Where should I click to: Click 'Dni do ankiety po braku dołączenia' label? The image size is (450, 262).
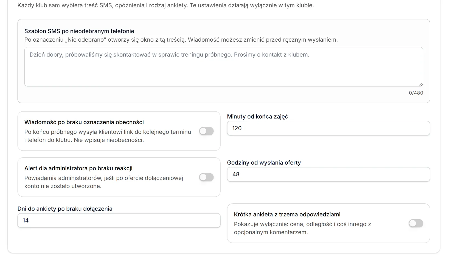coord(65,209)
